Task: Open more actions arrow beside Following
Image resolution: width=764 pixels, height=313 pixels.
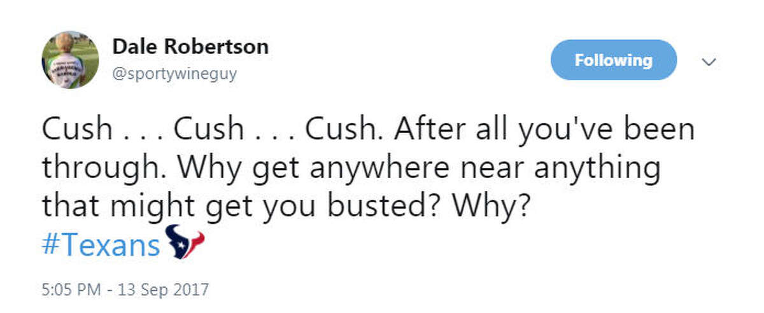Action: (708, 62)
